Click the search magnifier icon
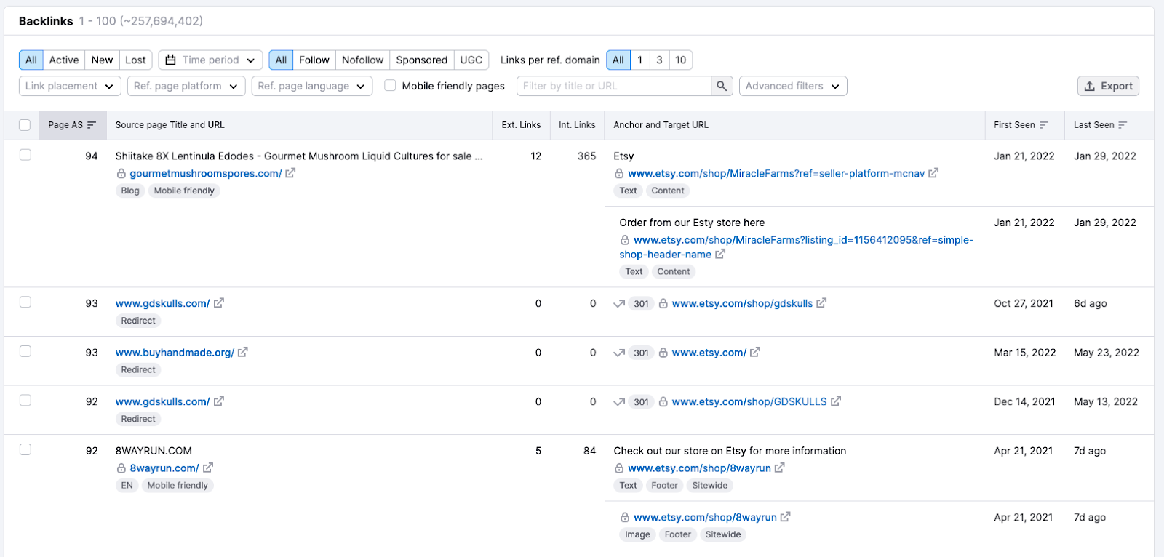Screen dimensions: 1164x557 (x=722, y=86)
